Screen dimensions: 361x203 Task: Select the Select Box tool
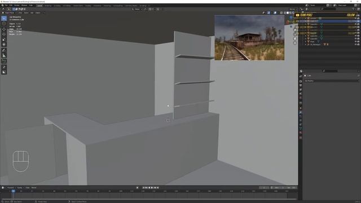pyautogui.click(x=4, y=19)
